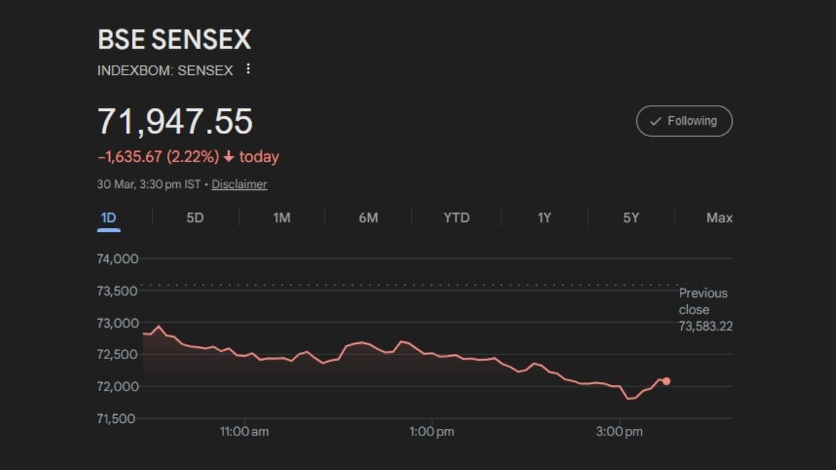The image size is (836, 470).
Task: Toggle the Following button
Action: coord(684,121)
